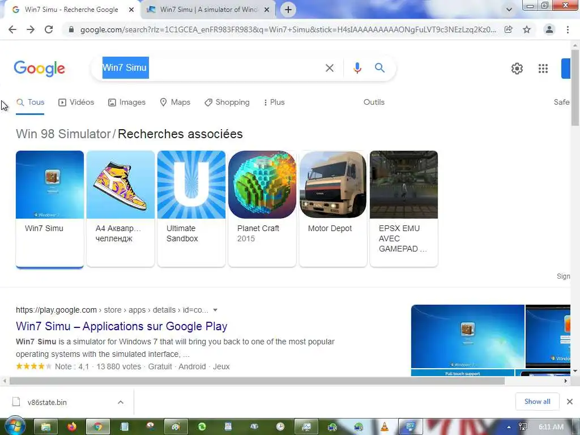The width and height of the screenshot is (580, 435).
Task: Open a new browser tab
Action: coord(288,10)
